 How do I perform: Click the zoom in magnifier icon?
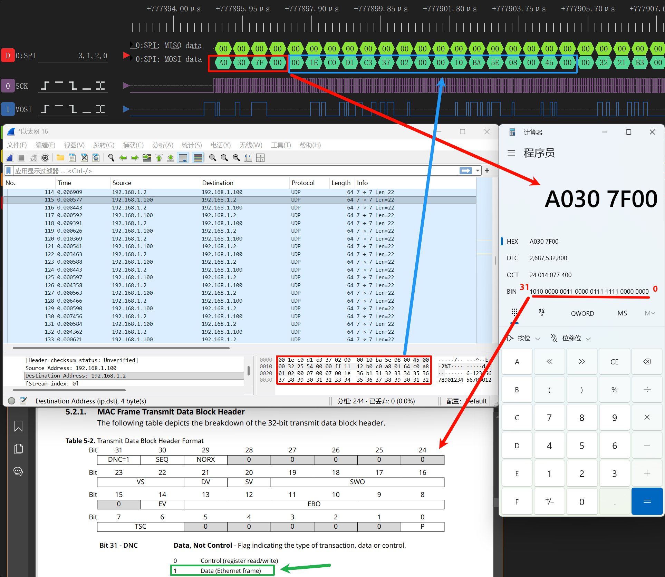coord(213,158)
